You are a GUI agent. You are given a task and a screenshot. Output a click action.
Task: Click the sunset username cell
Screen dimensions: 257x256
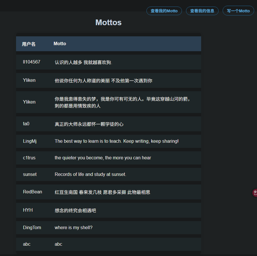[x=30, y=174]
